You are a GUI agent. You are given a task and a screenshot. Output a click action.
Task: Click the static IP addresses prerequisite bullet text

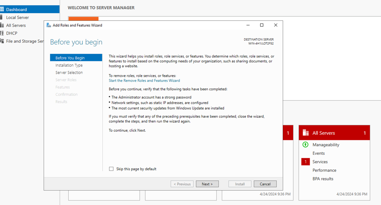point(160,103)
